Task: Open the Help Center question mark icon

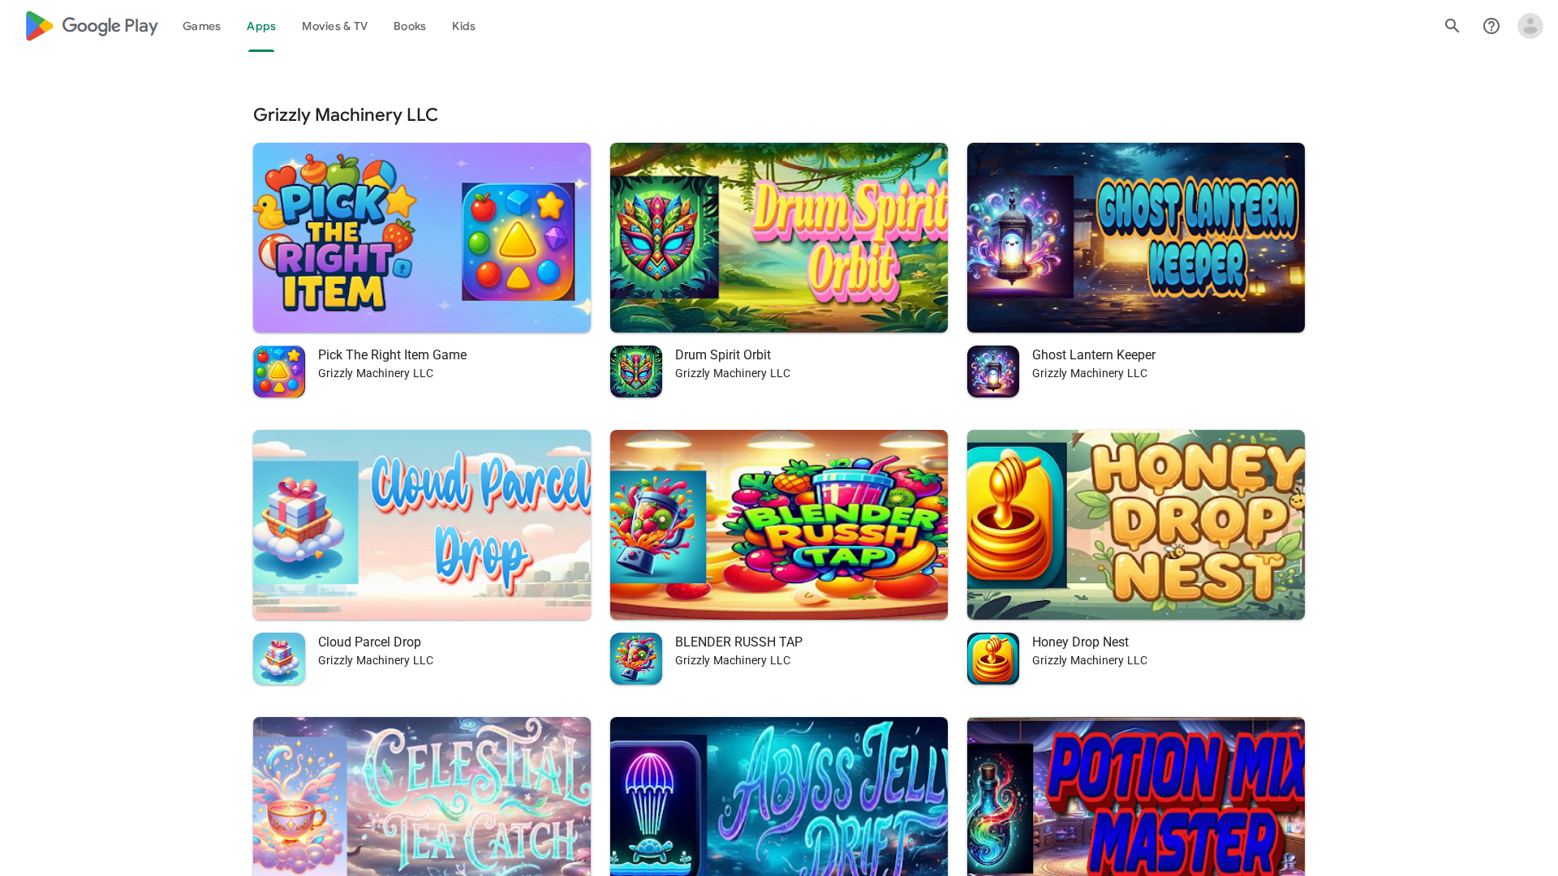Action: pyautogui.click(x=1491, y=26)
